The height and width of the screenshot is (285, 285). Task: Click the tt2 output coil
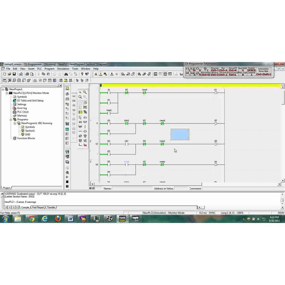(216, 124)
